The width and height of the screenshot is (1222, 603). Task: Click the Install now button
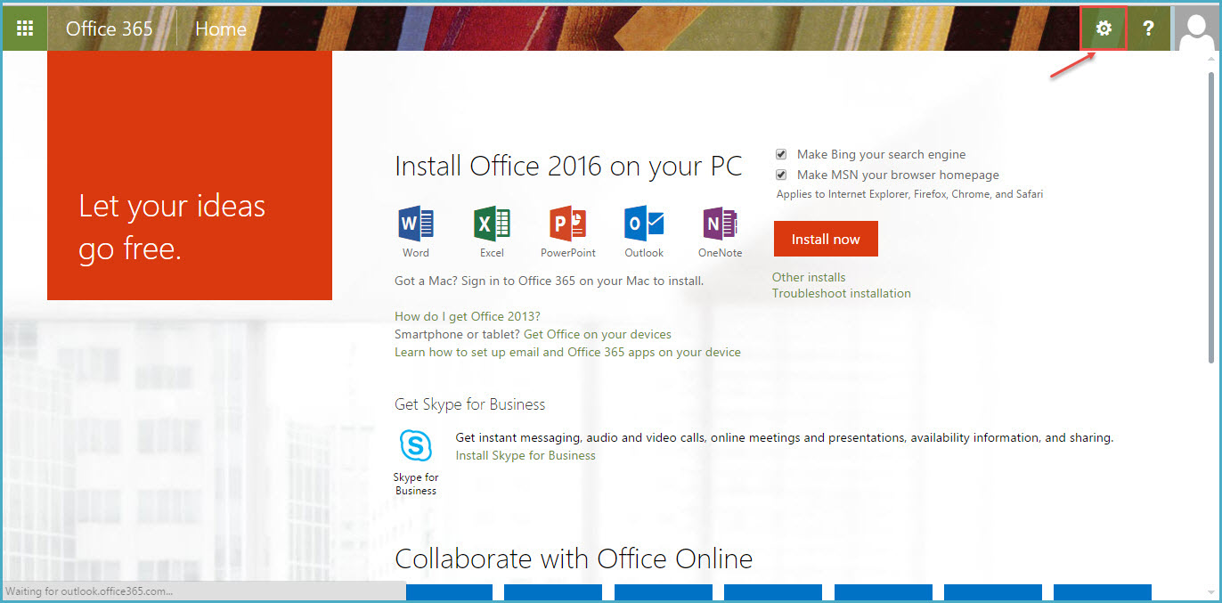(826, 239)
